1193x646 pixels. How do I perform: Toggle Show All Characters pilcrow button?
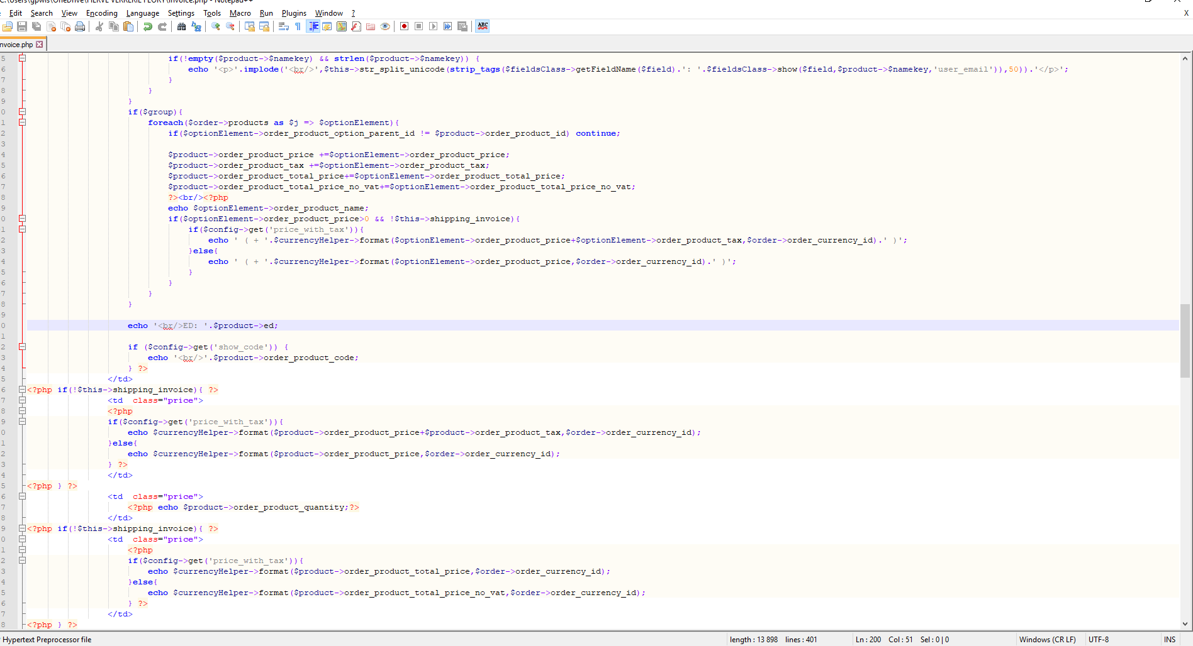pos(298,26)
